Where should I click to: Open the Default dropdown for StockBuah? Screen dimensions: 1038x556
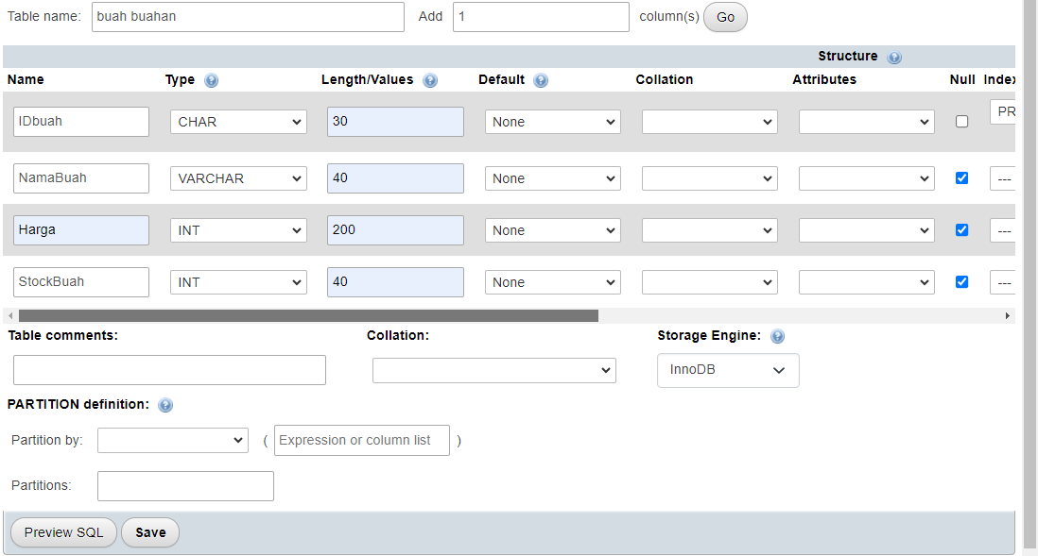[x=552, y=282]
